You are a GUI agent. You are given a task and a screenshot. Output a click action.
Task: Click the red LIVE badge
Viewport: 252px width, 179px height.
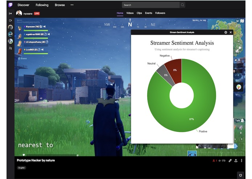pyautogui.click(x=37, y=13)
